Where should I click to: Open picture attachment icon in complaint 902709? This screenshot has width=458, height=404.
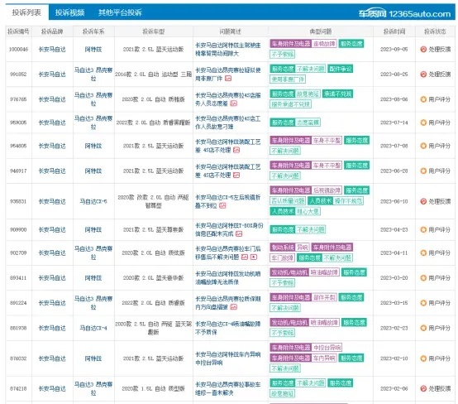pos(245,257)
